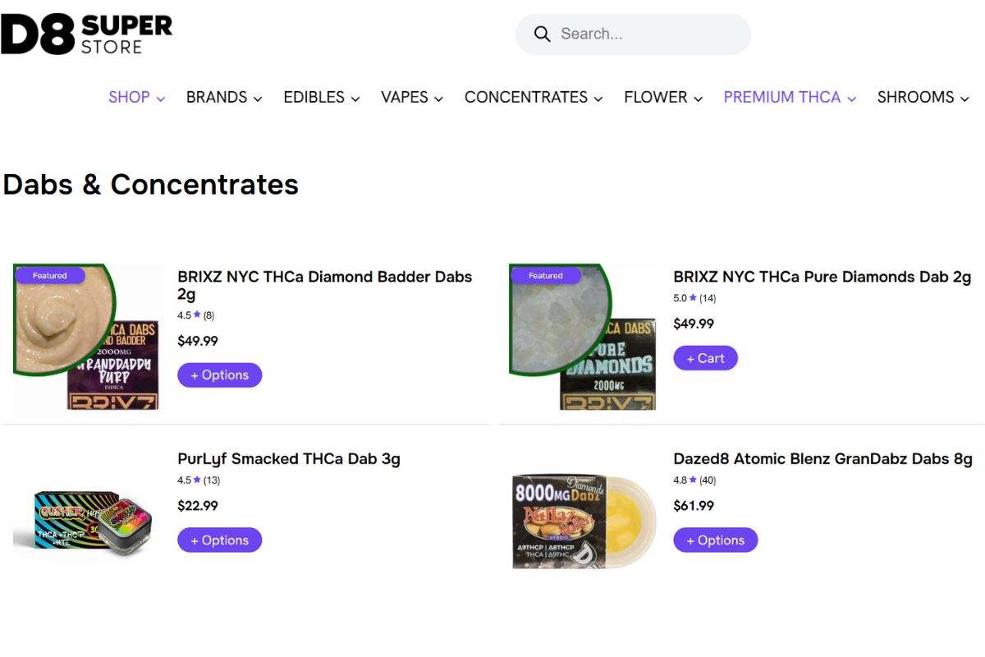This screenshot has height=657, width=985.
Task: Click Options for BRIXZ Diamond Badder Dabs
Action: (219, 374)
